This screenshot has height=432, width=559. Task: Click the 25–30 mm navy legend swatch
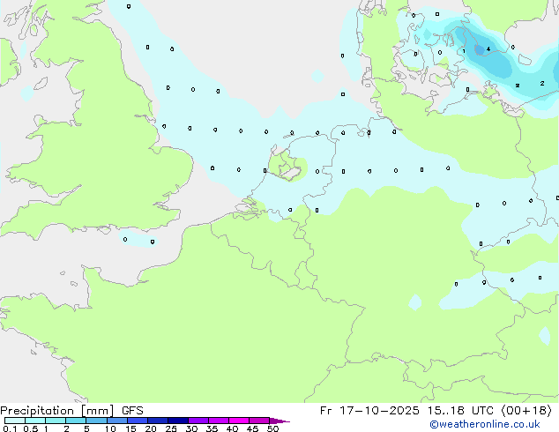tap(178, 421)
